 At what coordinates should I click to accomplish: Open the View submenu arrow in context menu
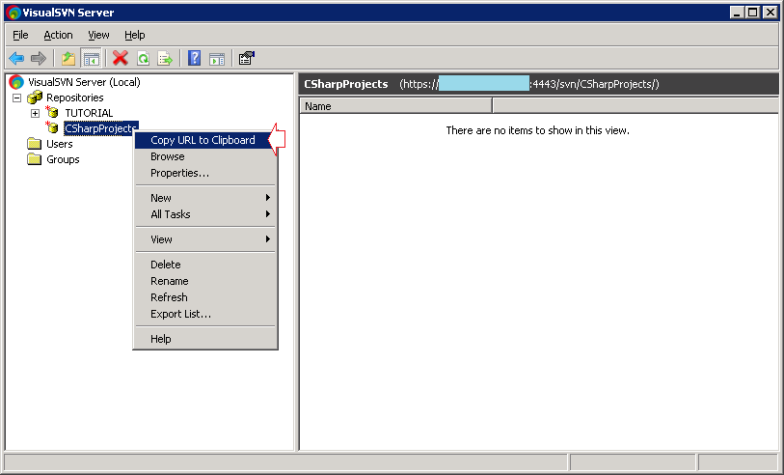pos(268,239)
